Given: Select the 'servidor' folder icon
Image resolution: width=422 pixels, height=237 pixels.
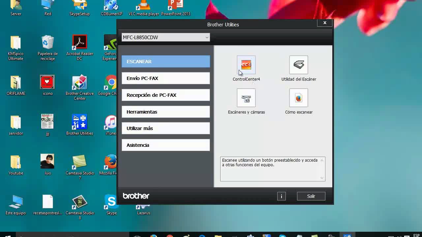Looking at the screenshot, I should click(x=16, y=125).
